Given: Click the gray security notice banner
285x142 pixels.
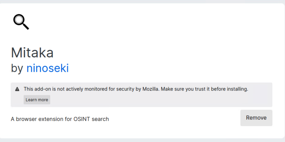Looking at the screenshot, I should coord(142,95).
